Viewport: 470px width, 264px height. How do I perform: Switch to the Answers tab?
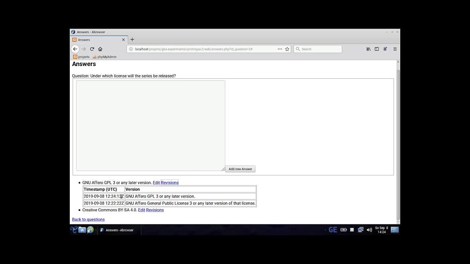tap(98, 40)
